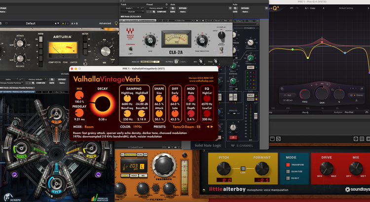Image resolution: width=370 pixels, height=202 pixels.
Task: Close the Pro-Q band control panel
Action: click(x=362, y=88)
